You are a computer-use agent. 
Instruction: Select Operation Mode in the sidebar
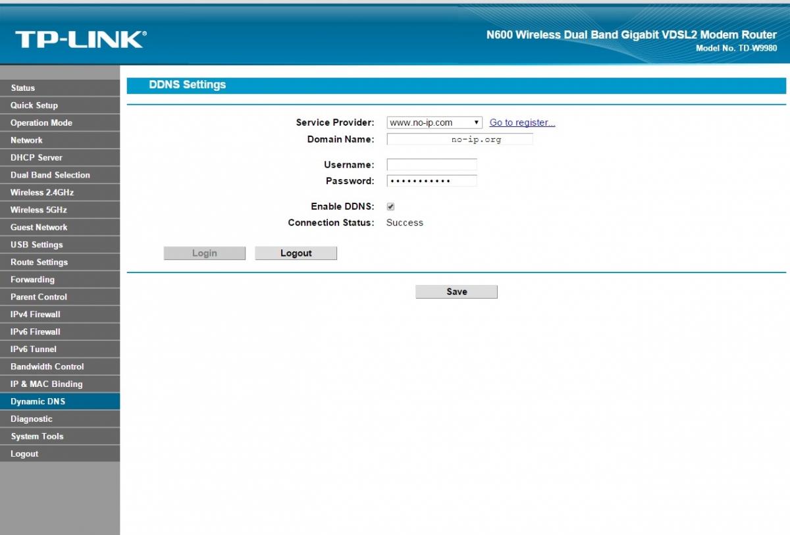pyautogui.click(x=60, y=122)
